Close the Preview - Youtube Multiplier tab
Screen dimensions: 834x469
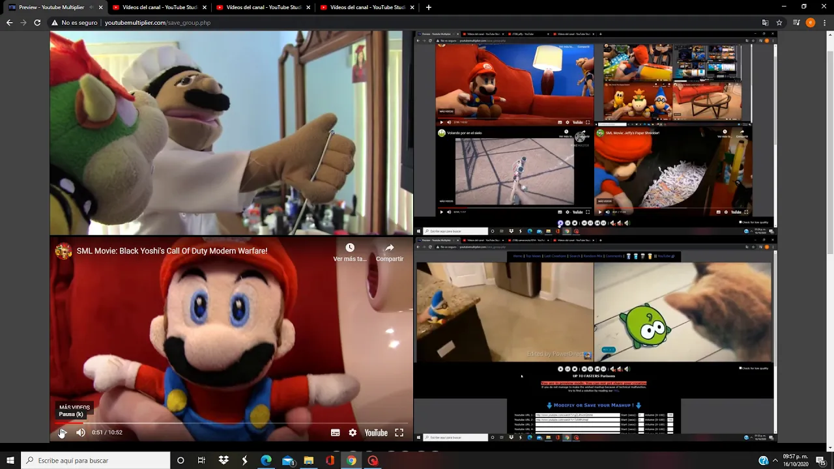(101, 7)
